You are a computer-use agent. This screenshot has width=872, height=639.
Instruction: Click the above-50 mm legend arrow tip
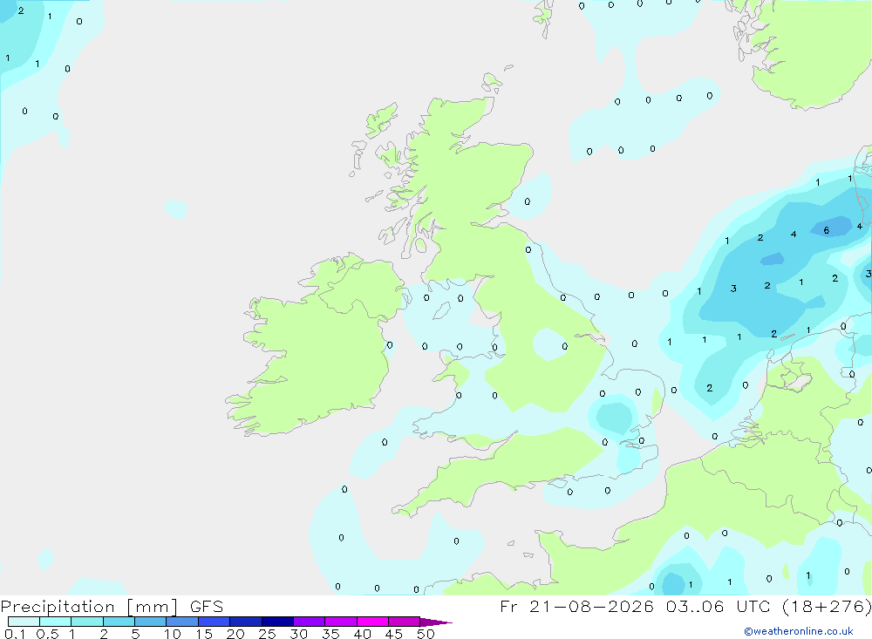[x=436, y=622]
